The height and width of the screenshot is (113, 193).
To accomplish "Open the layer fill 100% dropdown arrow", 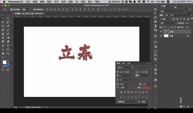I will click(x=191, y=27).
